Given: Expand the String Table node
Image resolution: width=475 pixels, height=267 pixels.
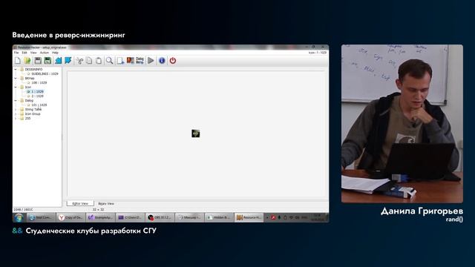Looking at the screenshot, I should tap(16, 109).
